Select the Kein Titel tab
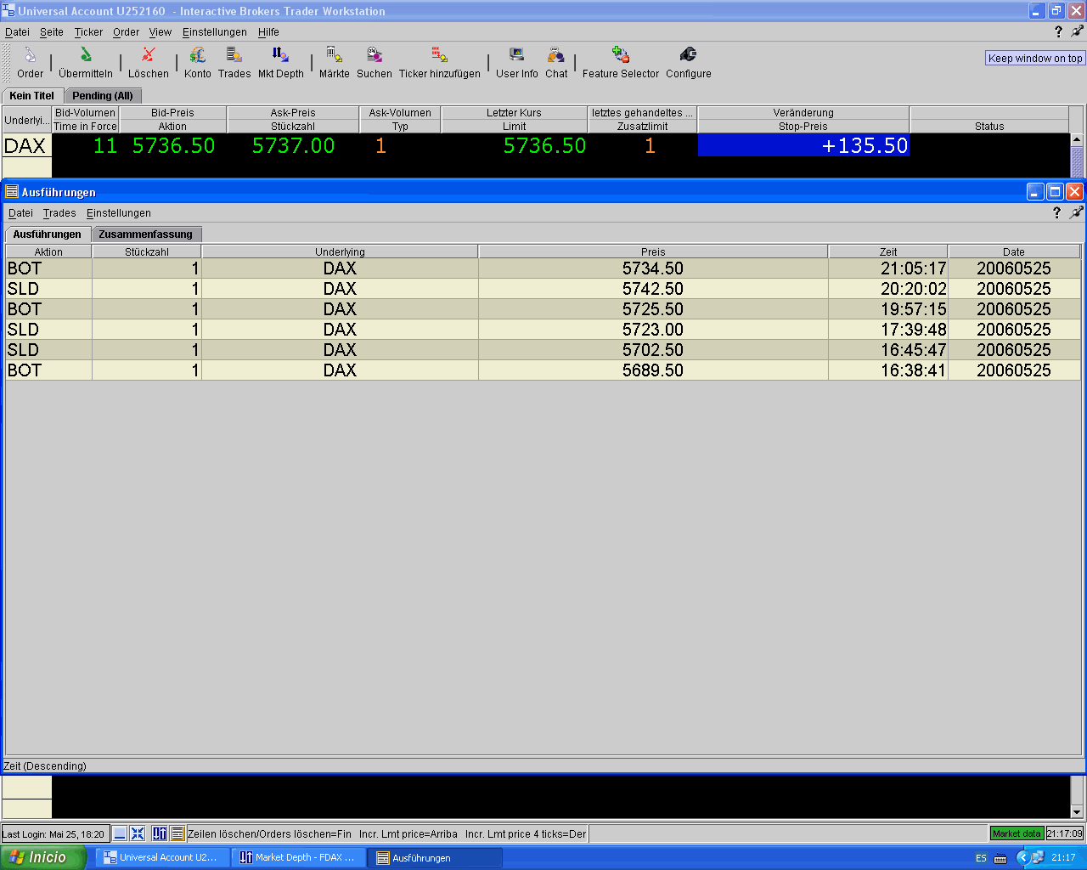 click(32, 96)
